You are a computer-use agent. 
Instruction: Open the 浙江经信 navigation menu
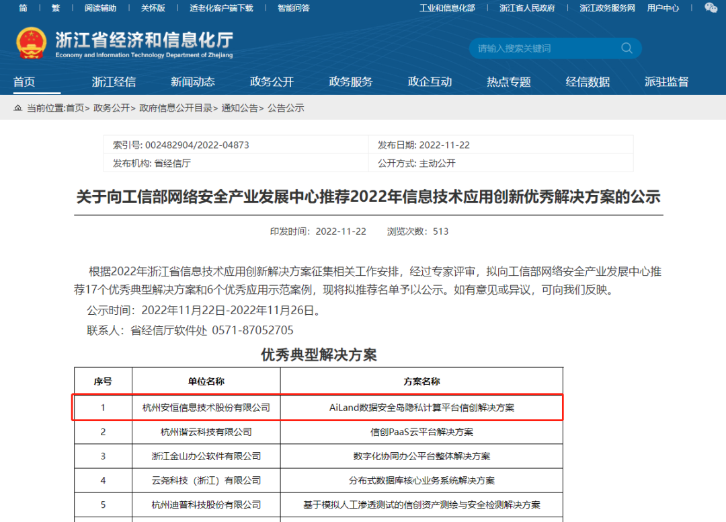[x=114, y=82]
